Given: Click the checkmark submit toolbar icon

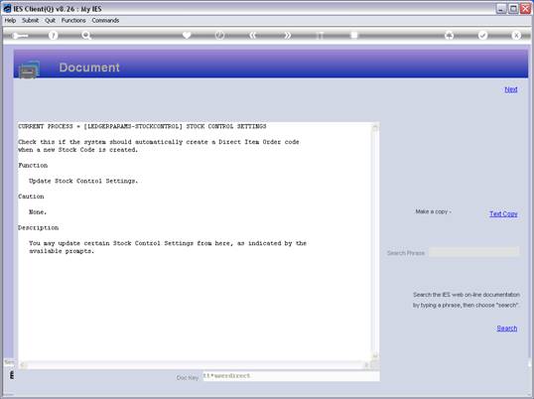Looking at the screenshot, I should pyautogui.click(x=482, y=35).
